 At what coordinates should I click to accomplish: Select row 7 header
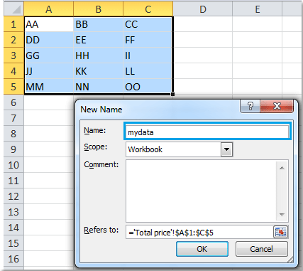[13, 118]
